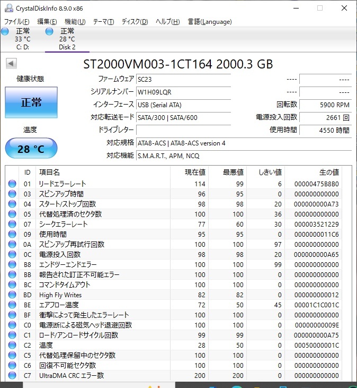
Task: Open the 言語(Language) menu
Action: [210, 22]
